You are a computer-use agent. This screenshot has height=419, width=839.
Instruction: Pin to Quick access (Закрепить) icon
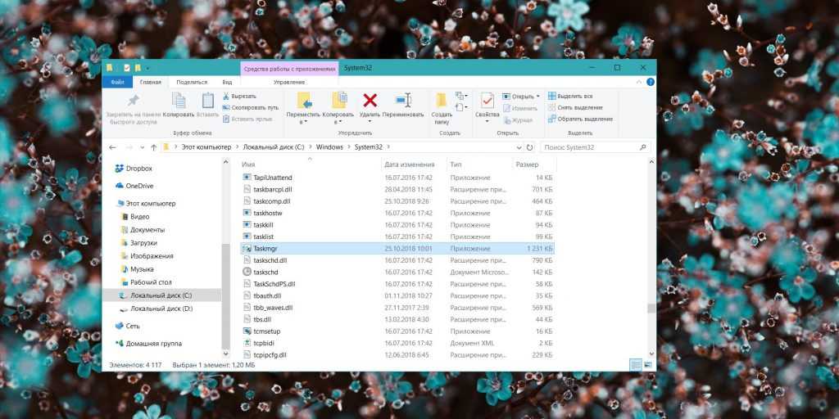[x=133, y=101]
